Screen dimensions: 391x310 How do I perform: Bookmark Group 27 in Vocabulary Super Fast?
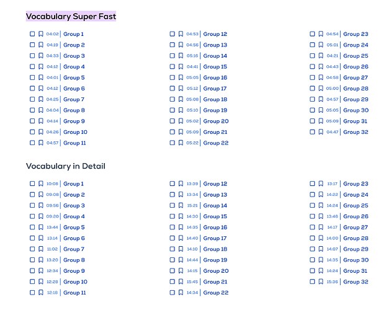321,77
